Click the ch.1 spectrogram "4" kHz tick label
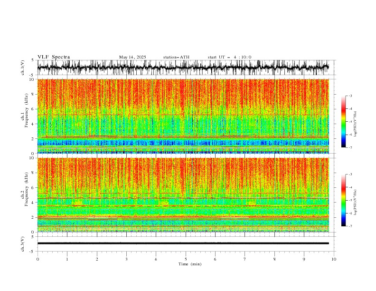The image size is (376, 291). [33, 124]
